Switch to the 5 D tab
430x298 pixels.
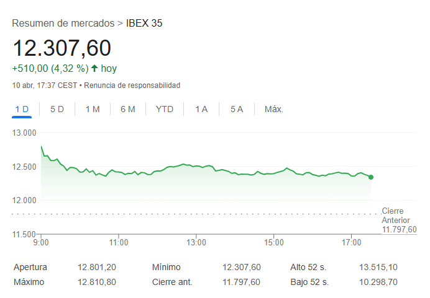[57, 110]
